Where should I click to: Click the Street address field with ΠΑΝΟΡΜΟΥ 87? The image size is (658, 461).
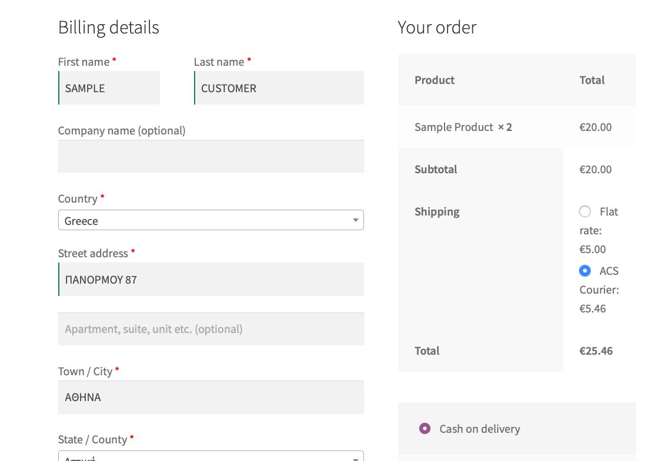[211, 280]
